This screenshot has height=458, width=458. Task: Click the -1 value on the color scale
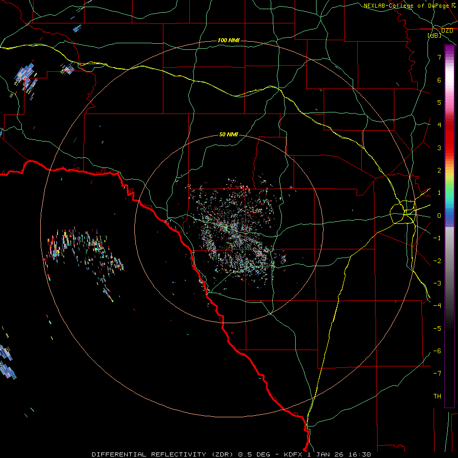coord(437,238)
